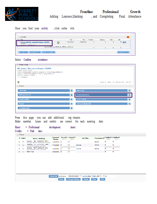This screenshot has height=204, width=157.
Task: Click the orange badge in Activities header
Action: 128,37
